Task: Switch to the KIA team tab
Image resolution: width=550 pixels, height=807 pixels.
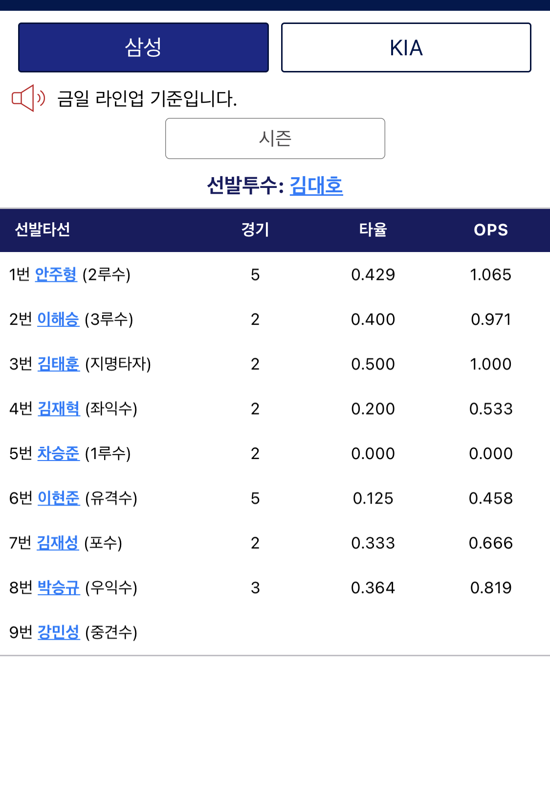Action: click(x=406, y=47)
